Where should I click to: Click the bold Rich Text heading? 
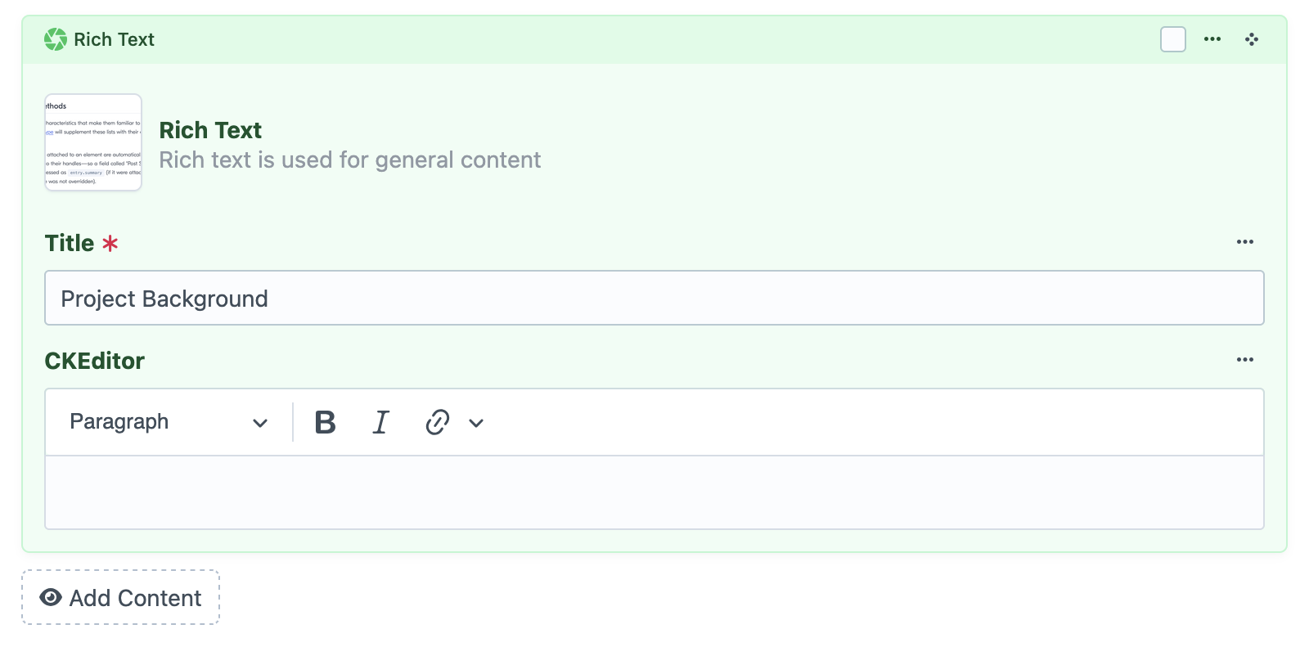pos(210,130)
